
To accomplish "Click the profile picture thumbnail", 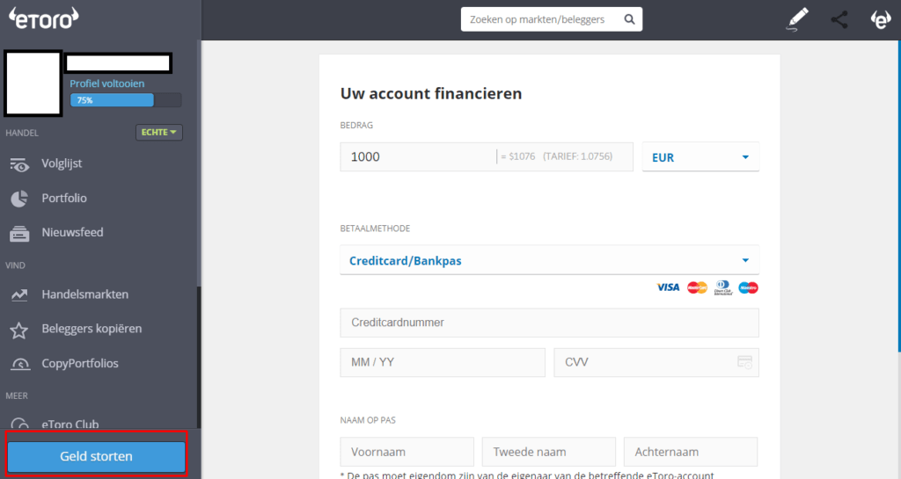I will pos(33,83).
